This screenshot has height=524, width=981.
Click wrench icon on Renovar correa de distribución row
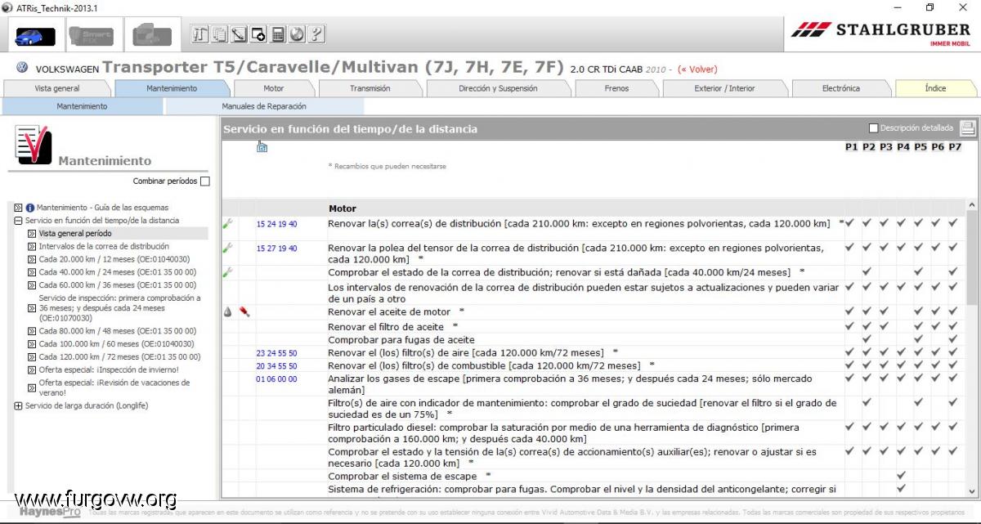click(x=227, y=223)
